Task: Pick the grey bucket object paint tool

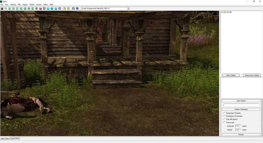Action: tap(36, 8)
